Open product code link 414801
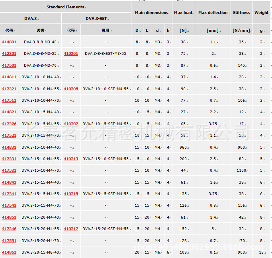This screenshot has width=272, height=258. (9, 42)
